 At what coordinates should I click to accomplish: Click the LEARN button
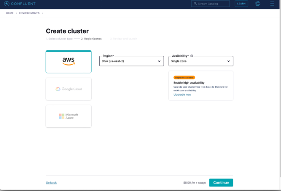coord(241,4)
